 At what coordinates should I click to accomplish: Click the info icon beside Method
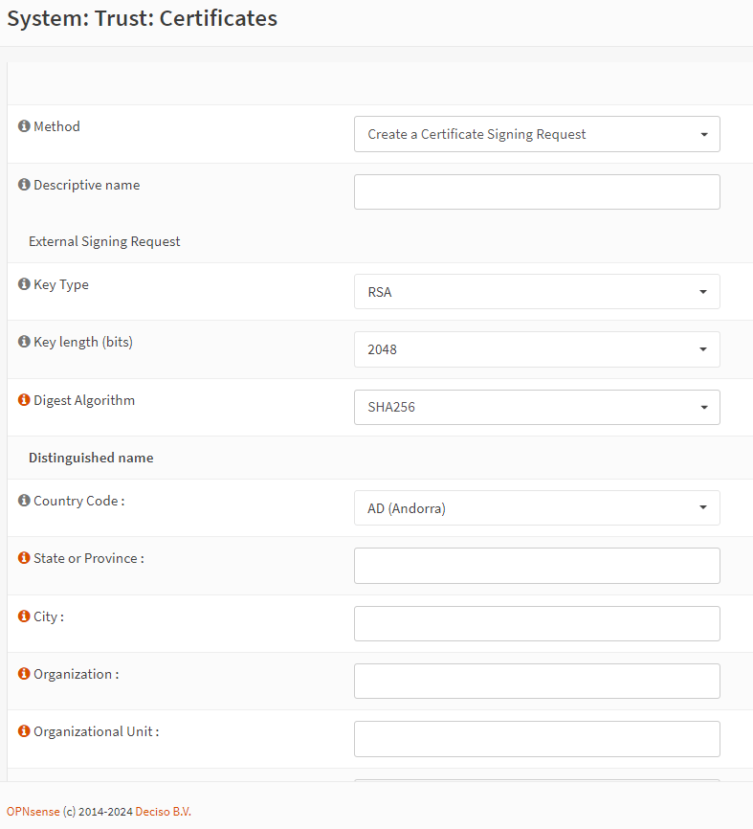tap(24, 125)
